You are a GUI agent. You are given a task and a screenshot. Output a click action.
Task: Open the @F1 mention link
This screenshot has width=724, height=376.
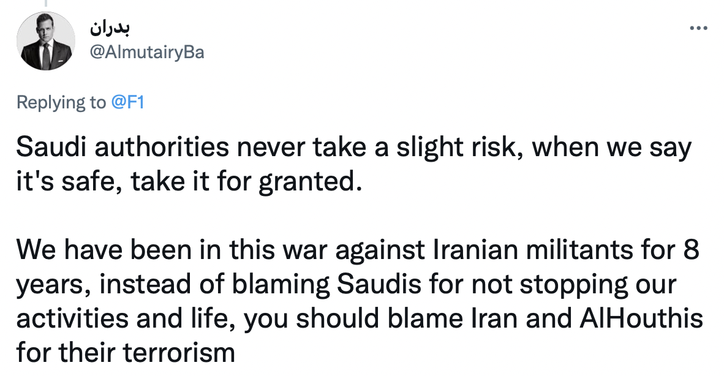[x=127, y=102]
